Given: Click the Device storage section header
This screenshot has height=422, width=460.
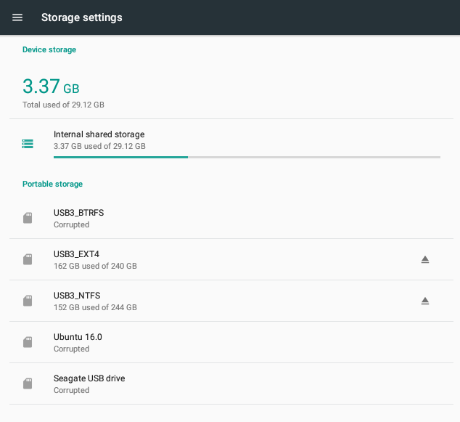Looking at the screenshot, I should tap(49, 49).
